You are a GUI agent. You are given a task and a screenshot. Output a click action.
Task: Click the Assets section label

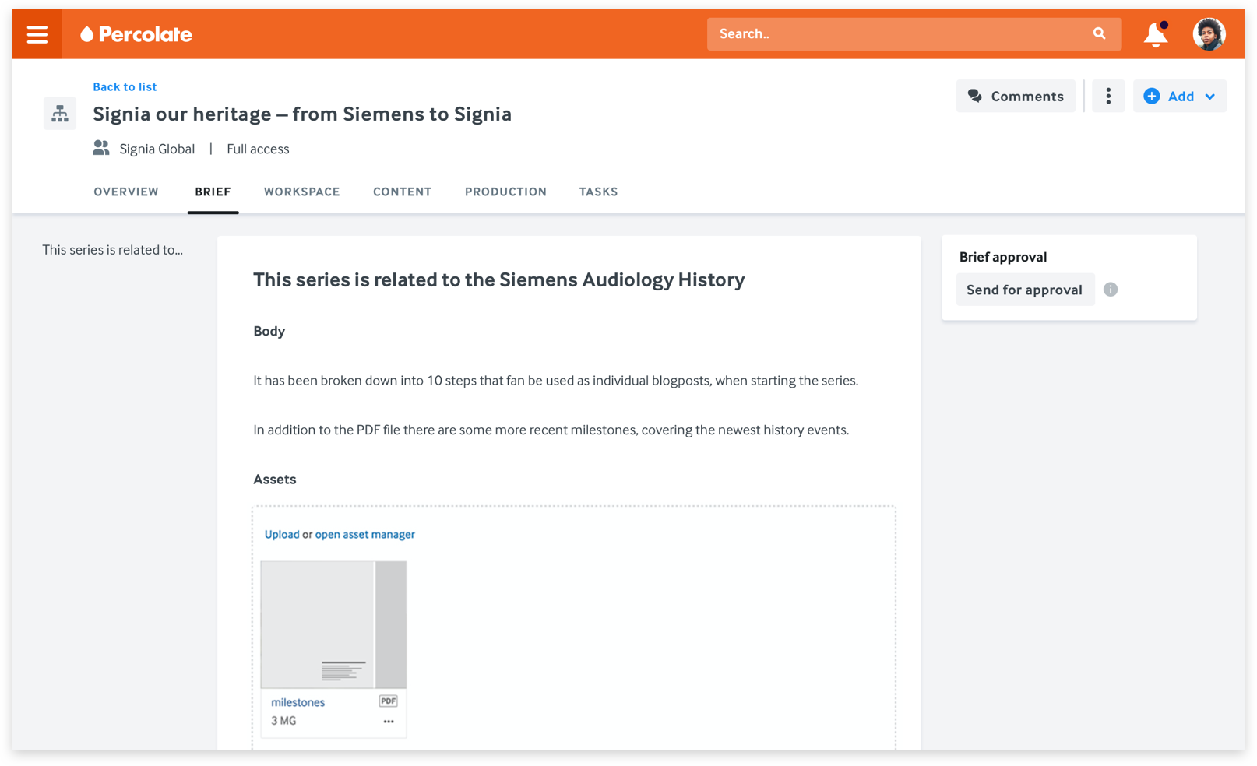click(274, 479)
